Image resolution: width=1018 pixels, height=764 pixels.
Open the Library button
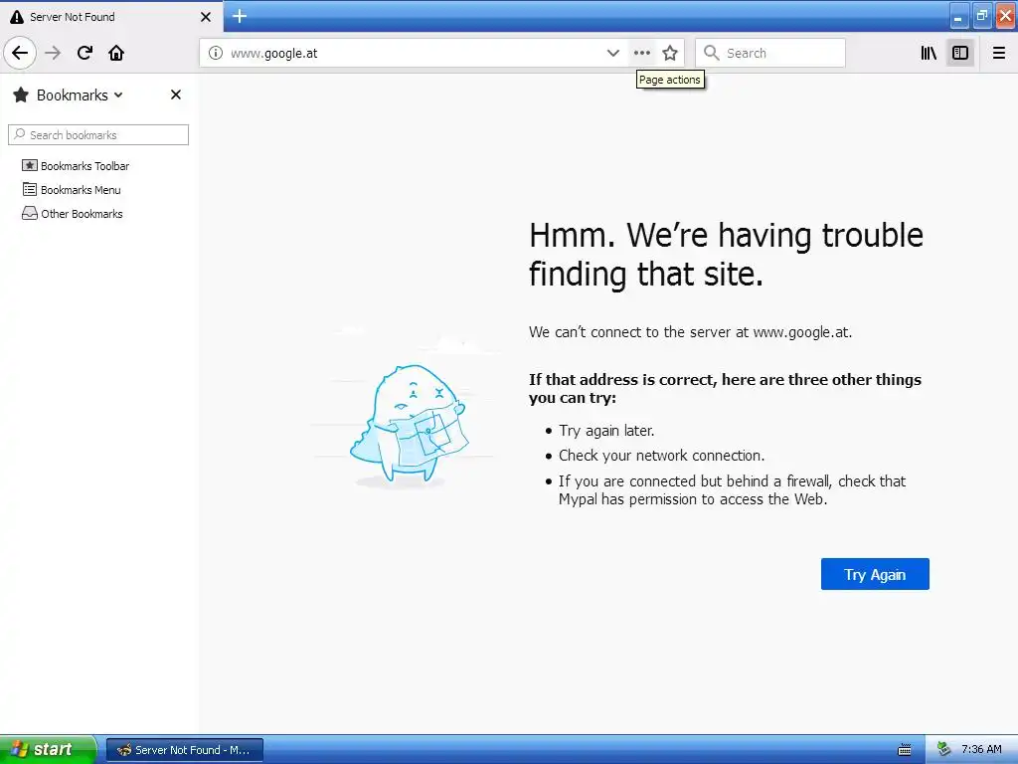(929, 53)
